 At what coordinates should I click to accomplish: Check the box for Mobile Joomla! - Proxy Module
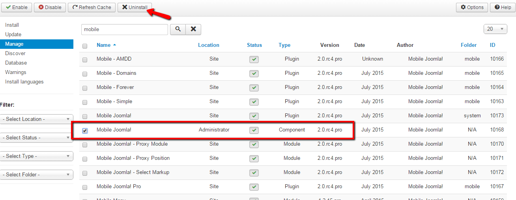[85, 145]
